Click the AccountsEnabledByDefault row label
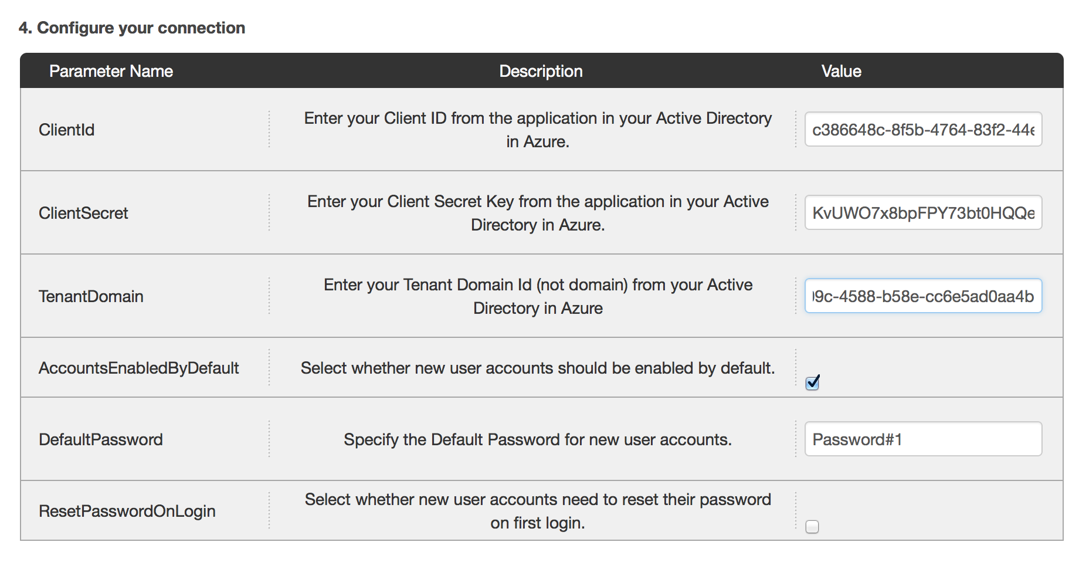The image size is (1079, 569). (x=139, y=368)
